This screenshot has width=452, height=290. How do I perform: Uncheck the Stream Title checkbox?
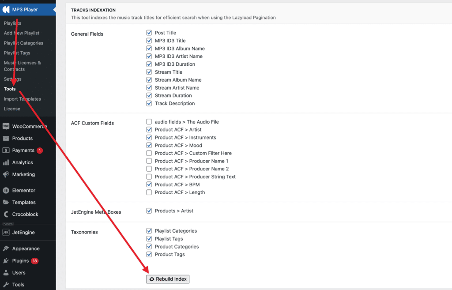[x=149, y=72]
